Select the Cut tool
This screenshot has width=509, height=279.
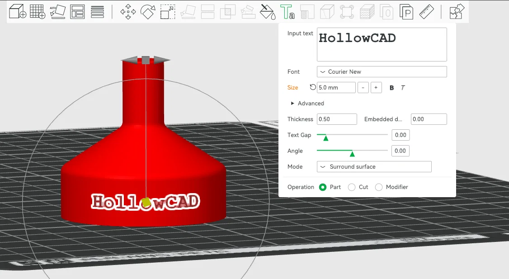[208, 12]
